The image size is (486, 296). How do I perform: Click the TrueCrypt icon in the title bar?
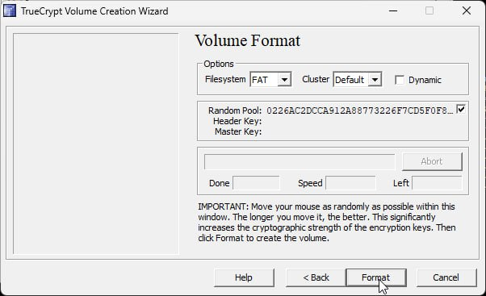tap(10, 10)
